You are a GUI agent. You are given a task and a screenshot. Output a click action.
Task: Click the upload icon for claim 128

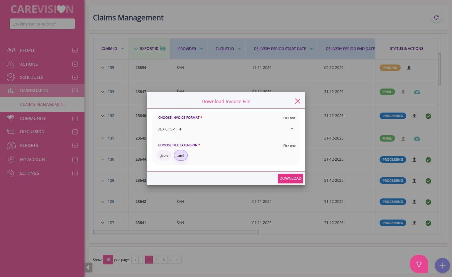point(414,202)
